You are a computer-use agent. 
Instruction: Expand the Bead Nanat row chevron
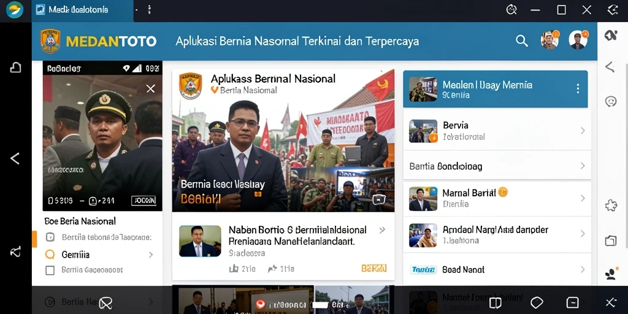pyautogui.click(x=583, y=270)
